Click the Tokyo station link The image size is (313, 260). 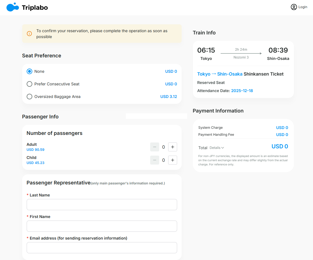coord(204,74)
